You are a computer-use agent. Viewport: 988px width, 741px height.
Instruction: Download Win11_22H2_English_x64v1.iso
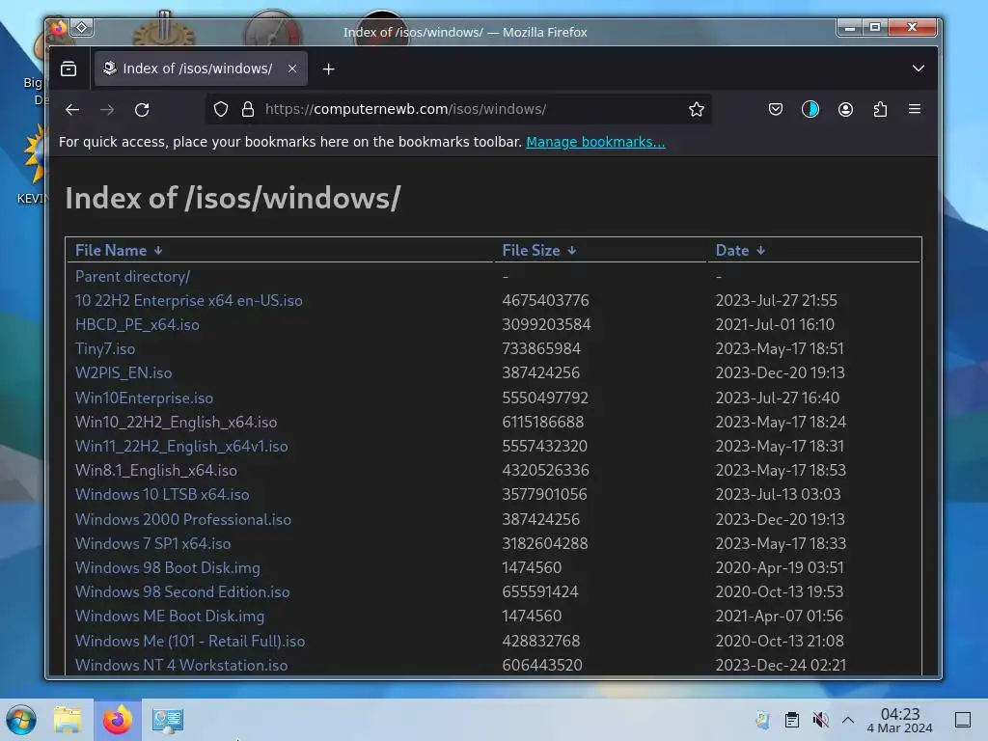(x=180, y=446)
